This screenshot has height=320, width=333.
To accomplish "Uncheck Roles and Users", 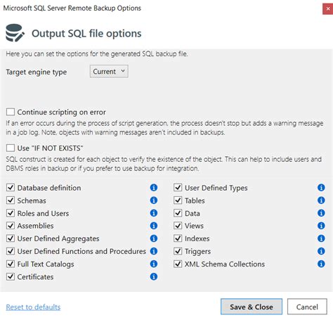I will click(11, 213).
